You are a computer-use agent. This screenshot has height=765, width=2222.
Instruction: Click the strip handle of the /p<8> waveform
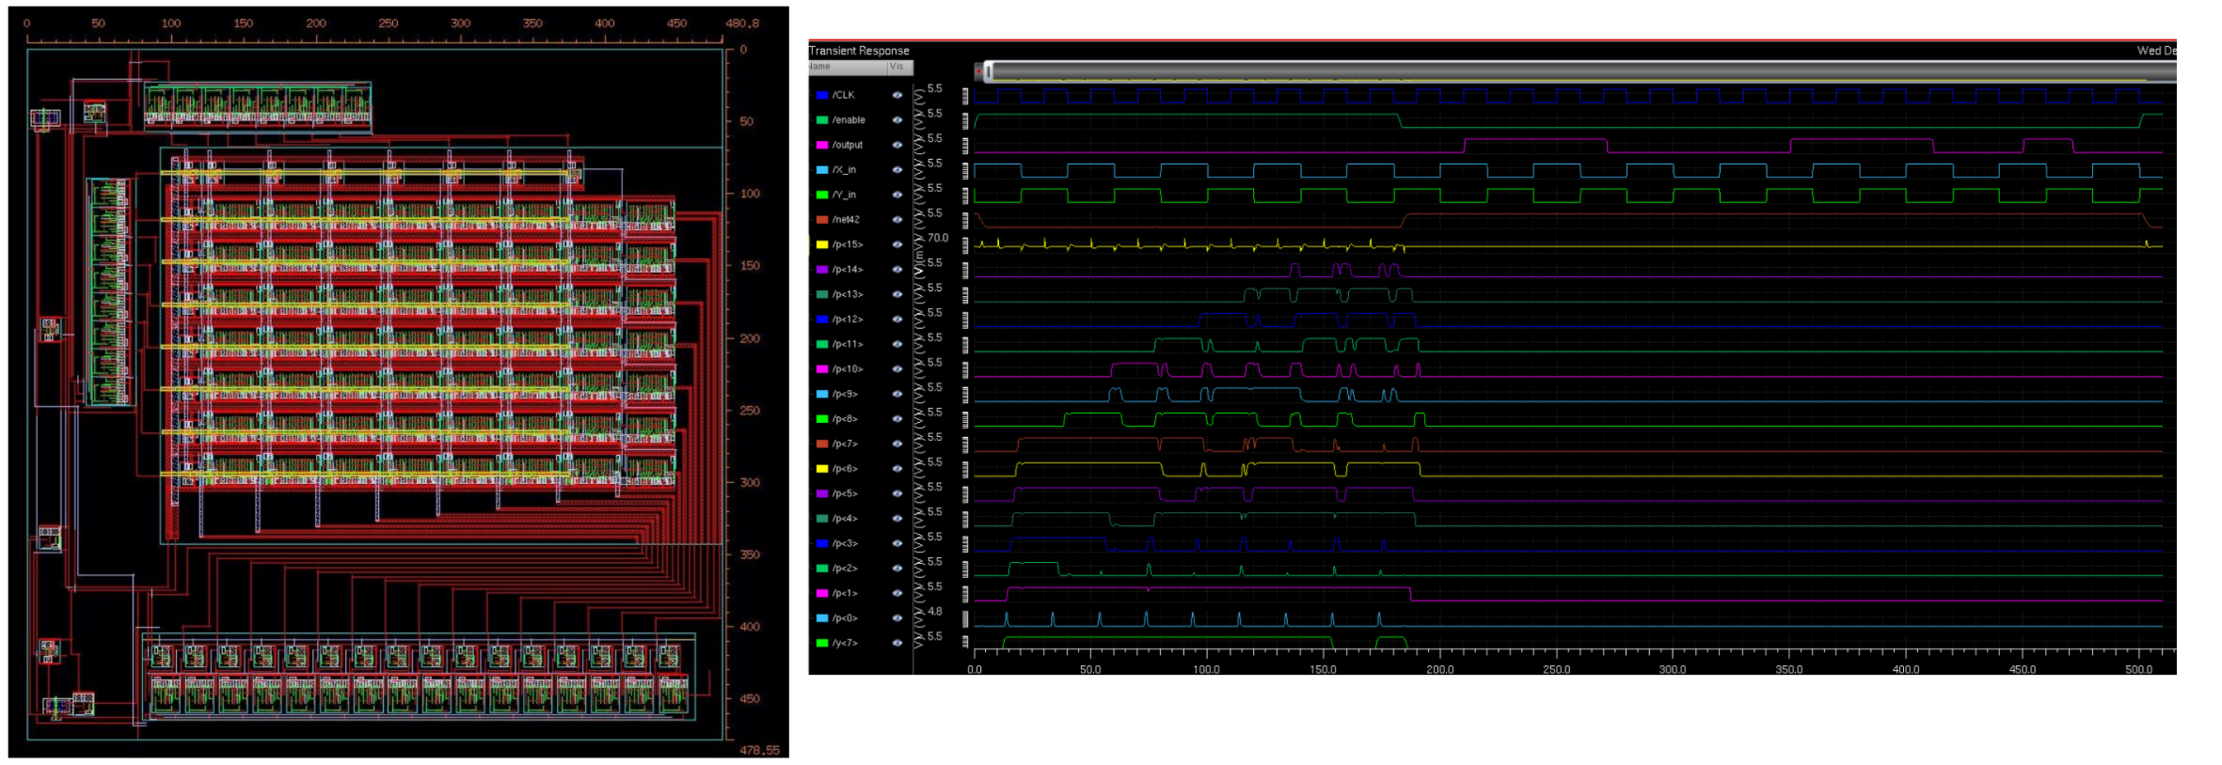[965, 419]
